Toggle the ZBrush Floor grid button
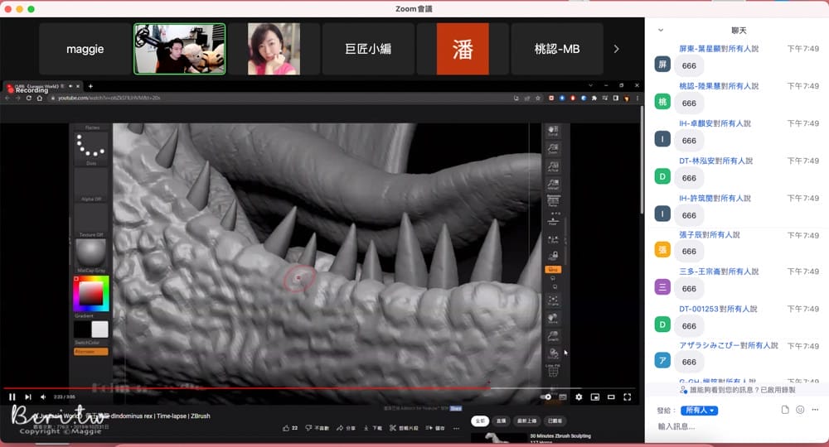This screenshot has width=829, height=447. 553,220
